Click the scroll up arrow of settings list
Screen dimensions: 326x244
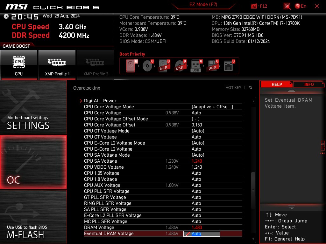[x=253, y=101]
